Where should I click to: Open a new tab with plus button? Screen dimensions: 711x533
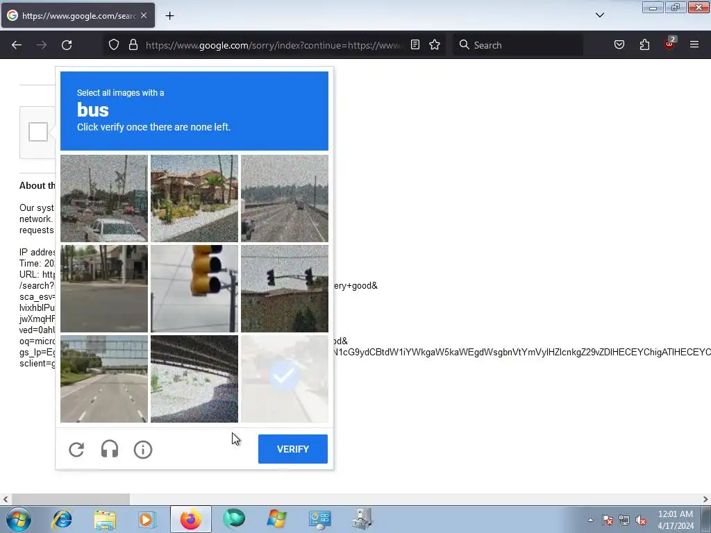click(169, 15)
